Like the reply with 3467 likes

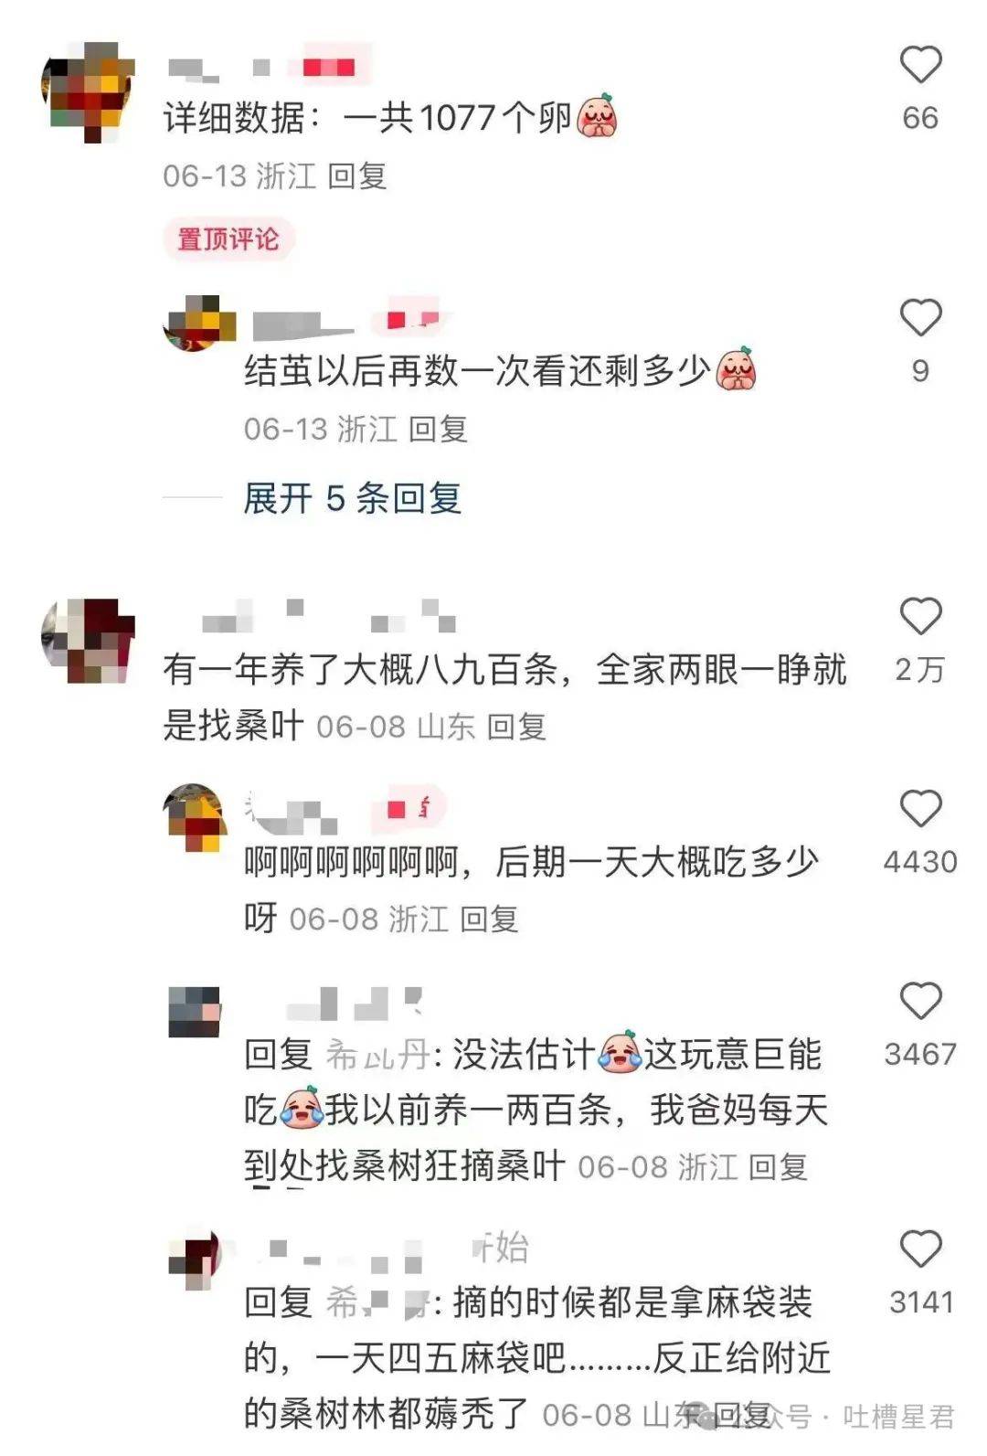(920, 1001)
